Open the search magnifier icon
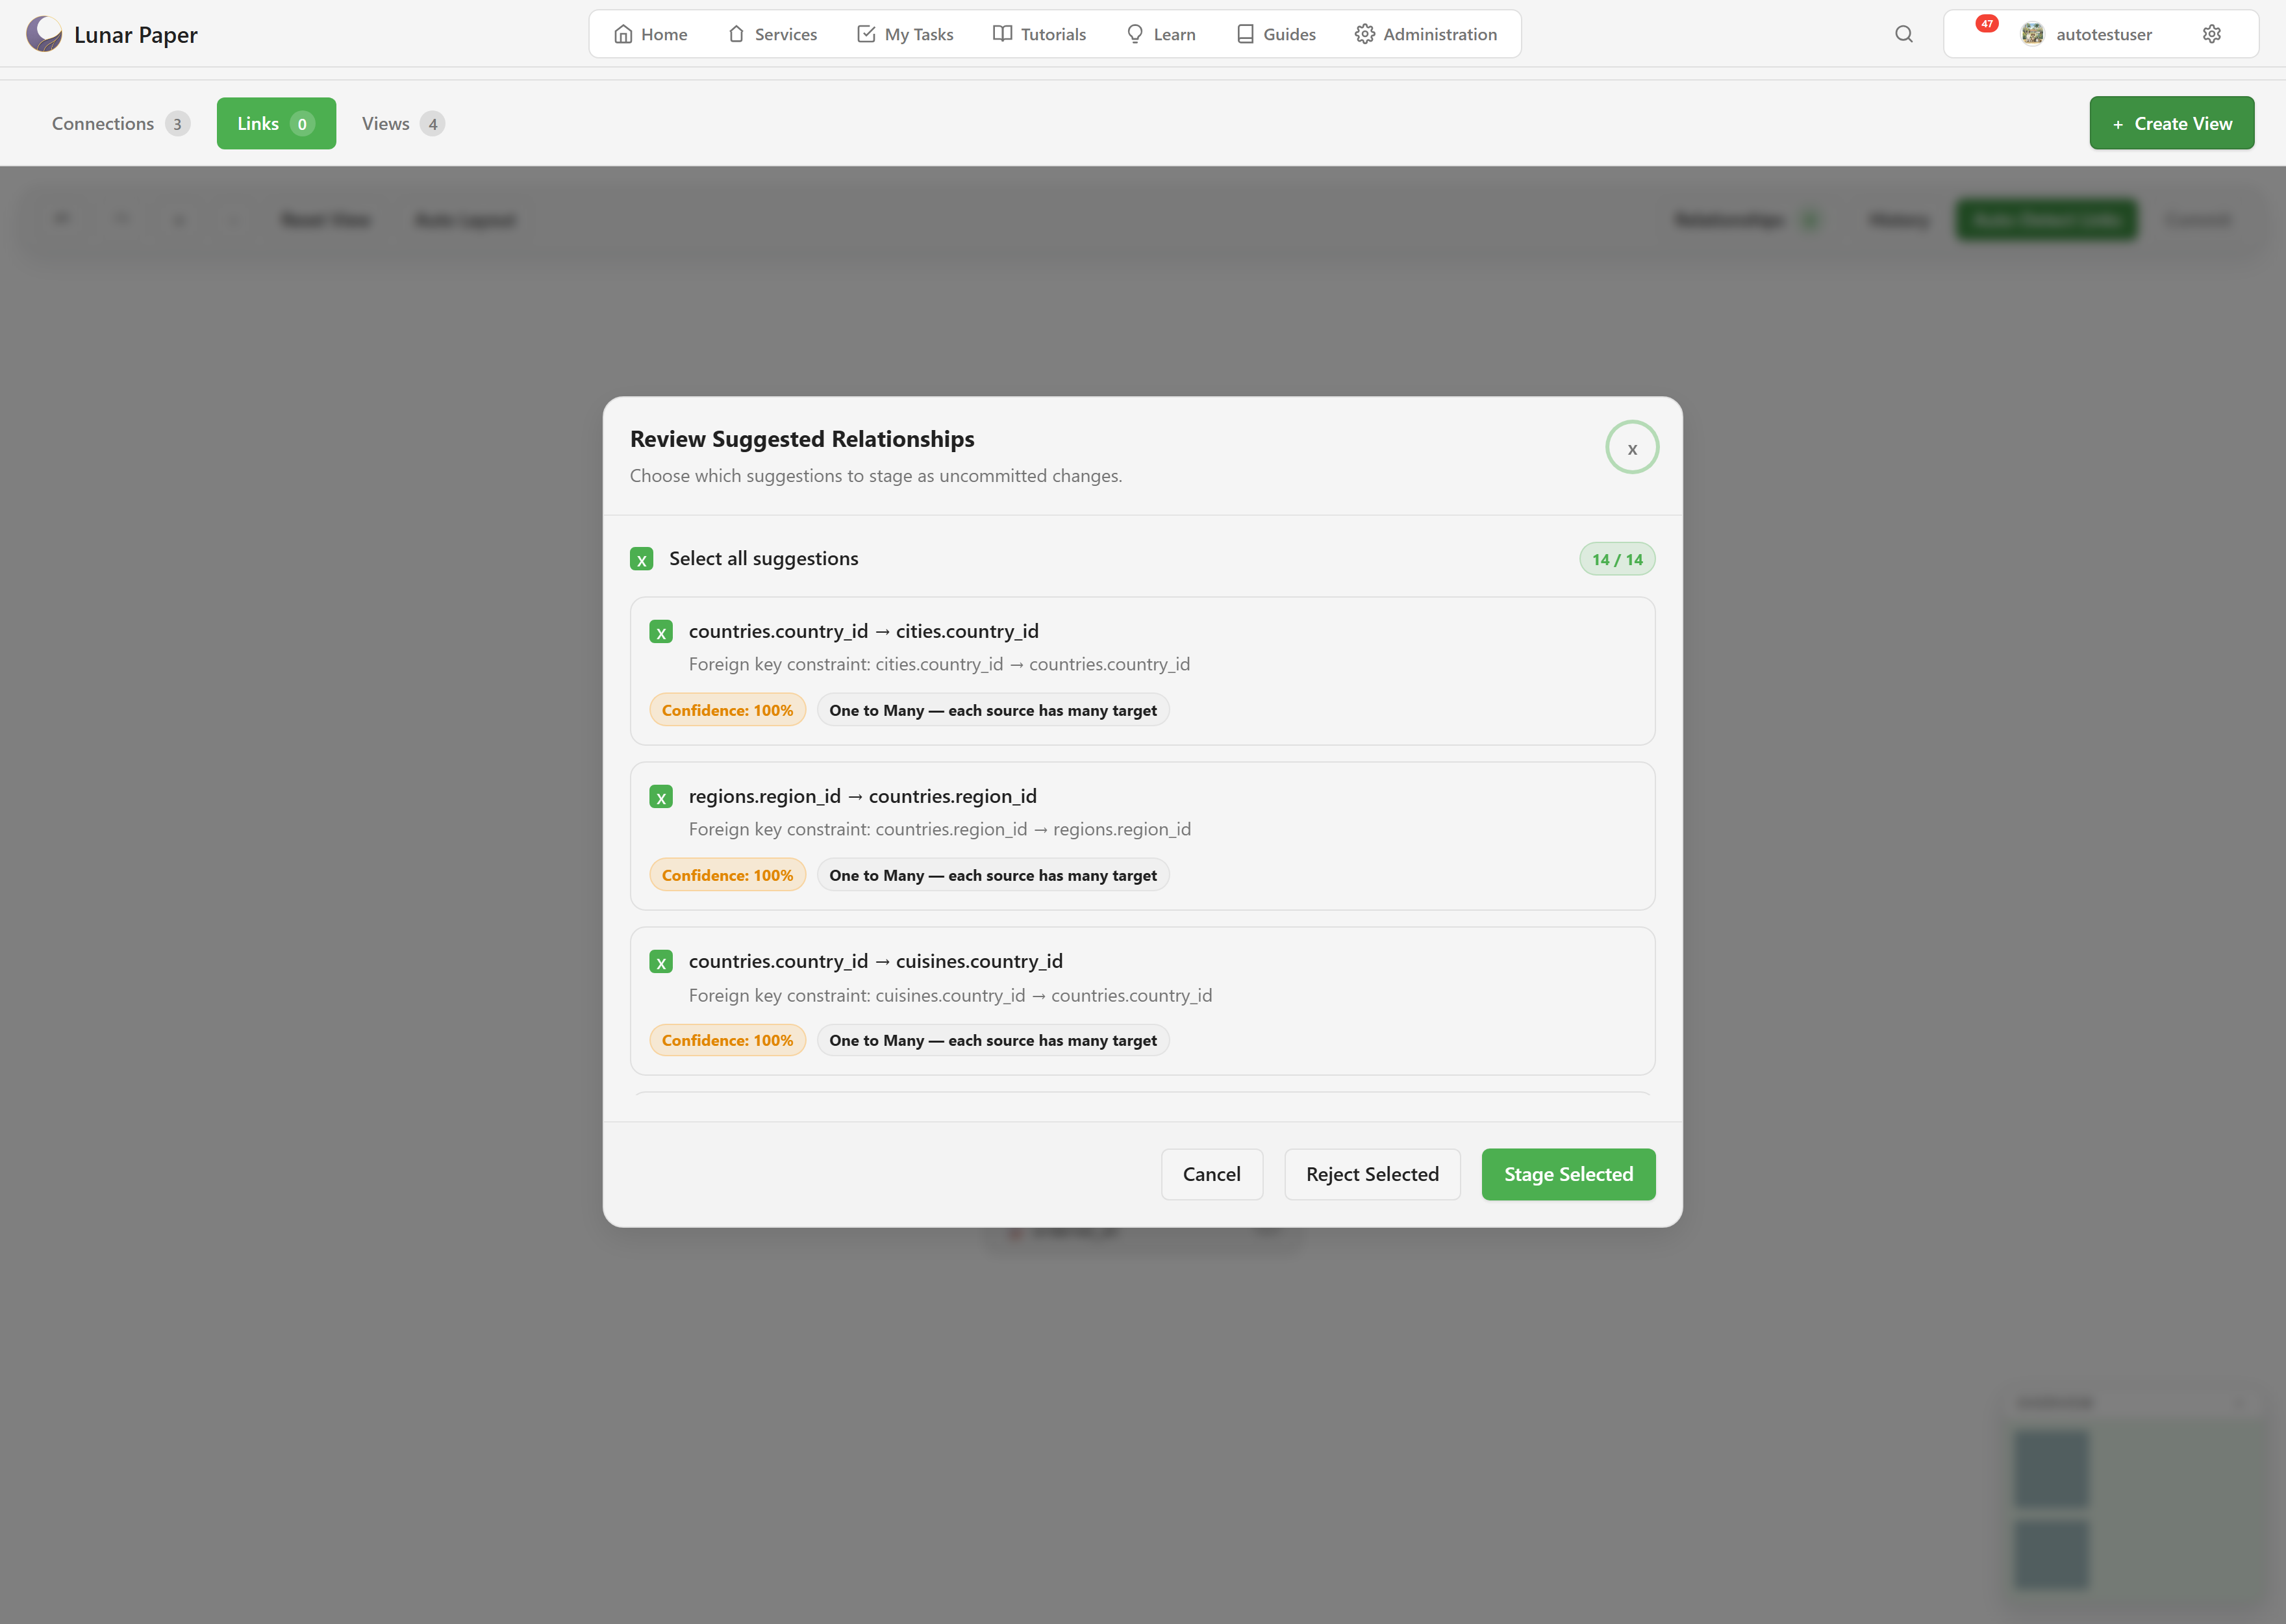Viewport: 2286px width, 1624px height. coord(1903,34)
